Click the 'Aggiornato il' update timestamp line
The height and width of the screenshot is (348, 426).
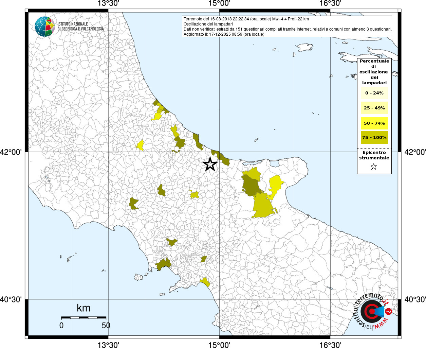click(x=224, y=34)
